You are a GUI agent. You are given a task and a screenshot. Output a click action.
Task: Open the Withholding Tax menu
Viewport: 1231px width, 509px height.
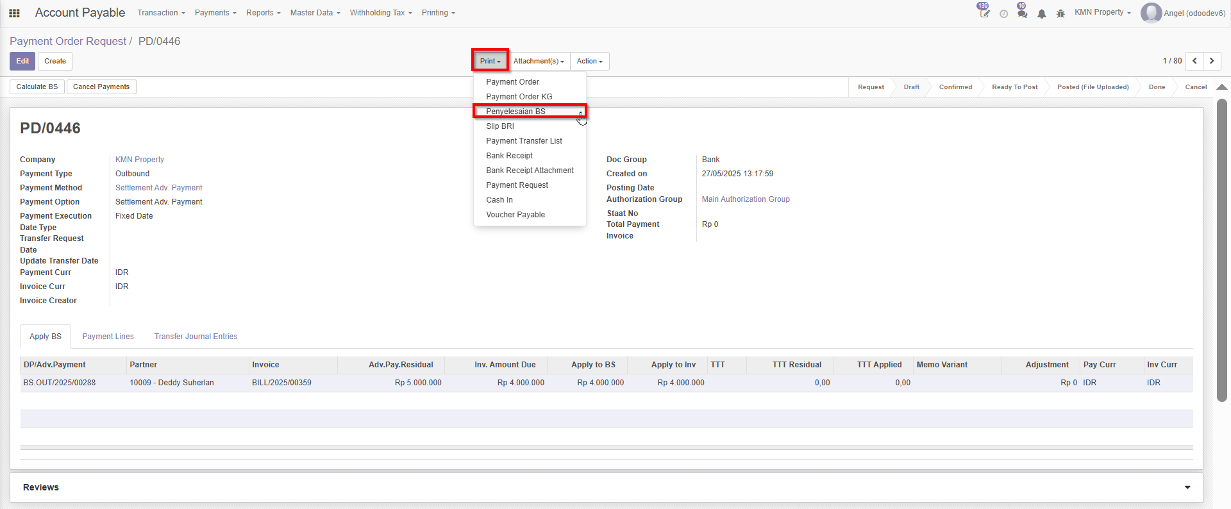(381, 13)
